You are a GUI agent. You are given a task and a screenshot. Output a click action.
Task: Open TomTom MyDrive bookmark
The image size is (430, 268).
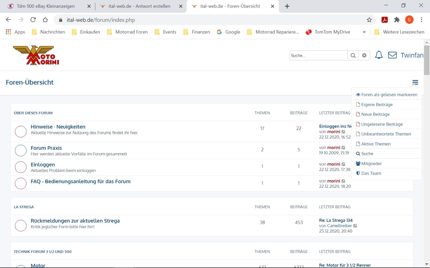pyautogui.click(x=328, y=32)
